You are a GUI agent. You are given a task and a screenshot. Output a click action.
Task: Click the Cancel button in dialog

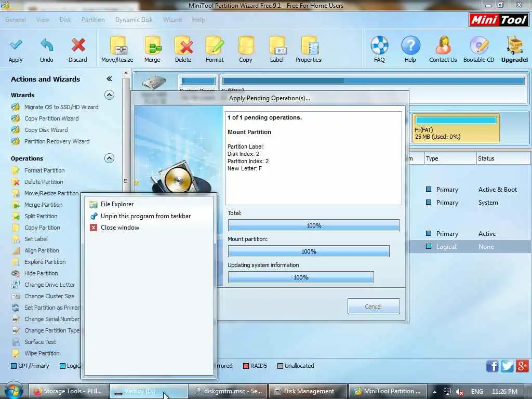pos(374,307)
